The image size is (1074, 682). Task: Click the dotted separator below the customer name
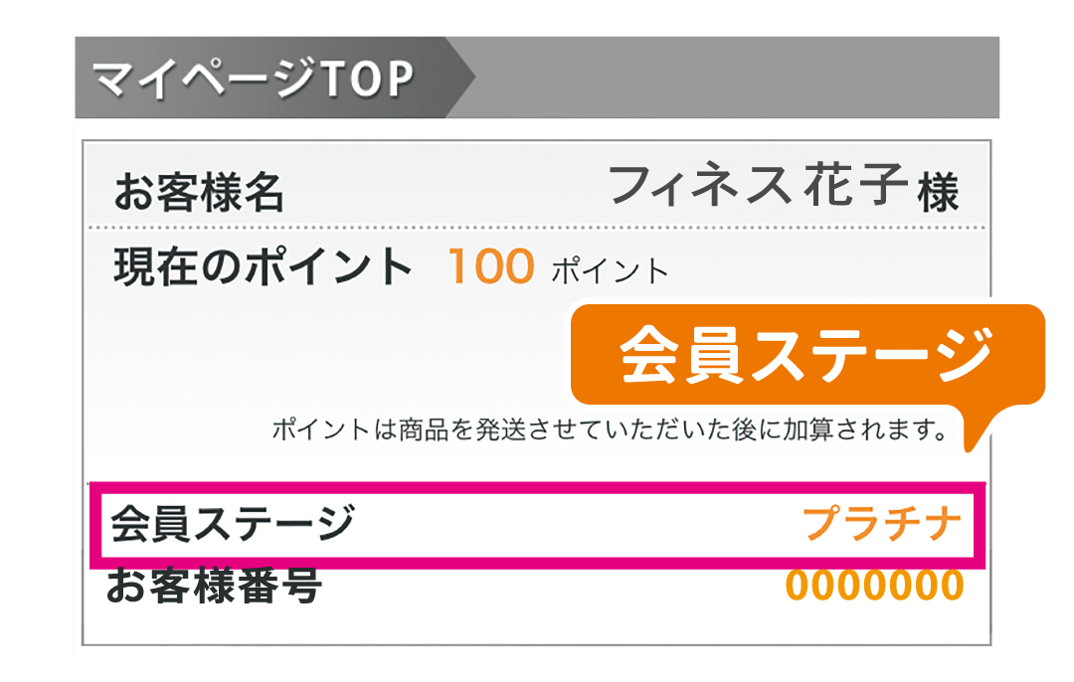pyautogui.click(x=537, y=229)
